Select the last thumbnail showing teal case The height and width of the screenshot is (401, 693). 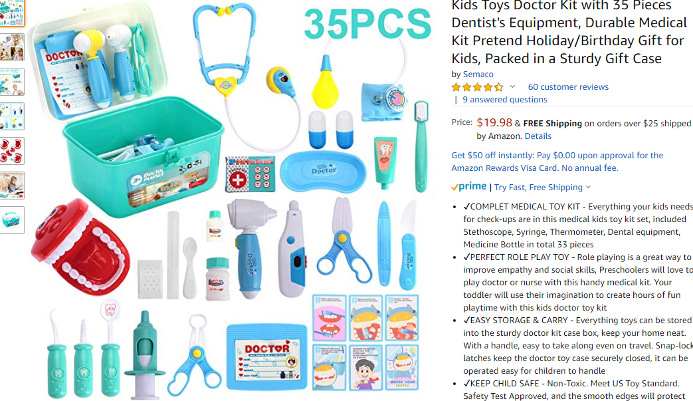[12, 219]
